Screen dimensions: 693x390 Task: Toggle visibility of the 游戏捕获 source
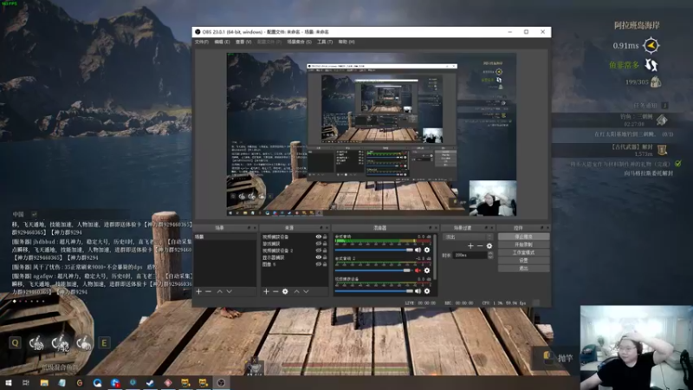coord(318,244)
